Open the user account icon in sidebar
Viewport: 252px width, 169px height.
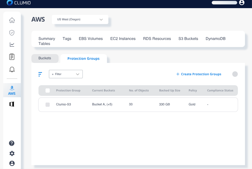click(x=12, y=163)
